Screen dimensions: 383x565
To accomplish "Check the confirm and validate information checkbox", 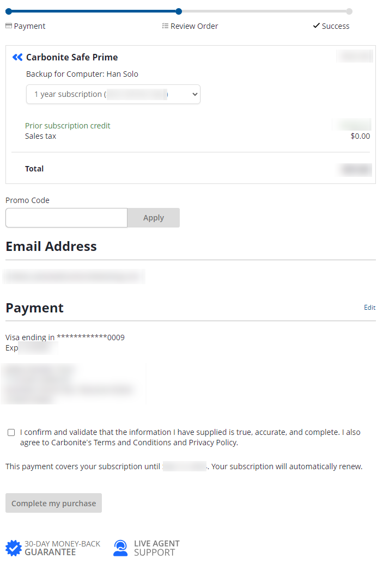I will (x=11, y=433).
